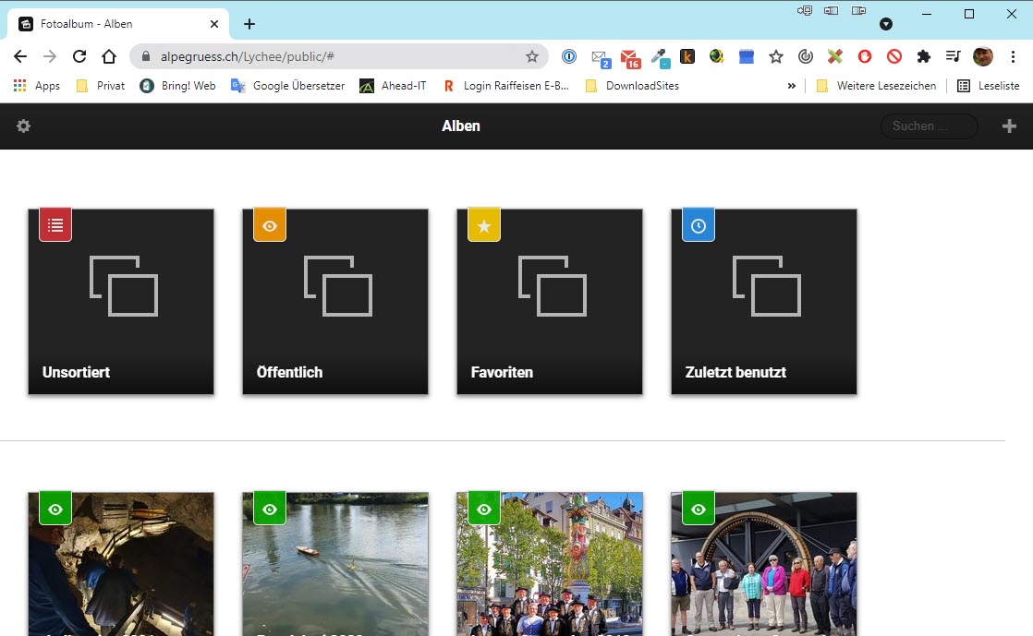Image resolution: width=1033 pixels, height=636 pixels.
Task: Open the Chrome extensions puzzle icon
Action: 923,56
